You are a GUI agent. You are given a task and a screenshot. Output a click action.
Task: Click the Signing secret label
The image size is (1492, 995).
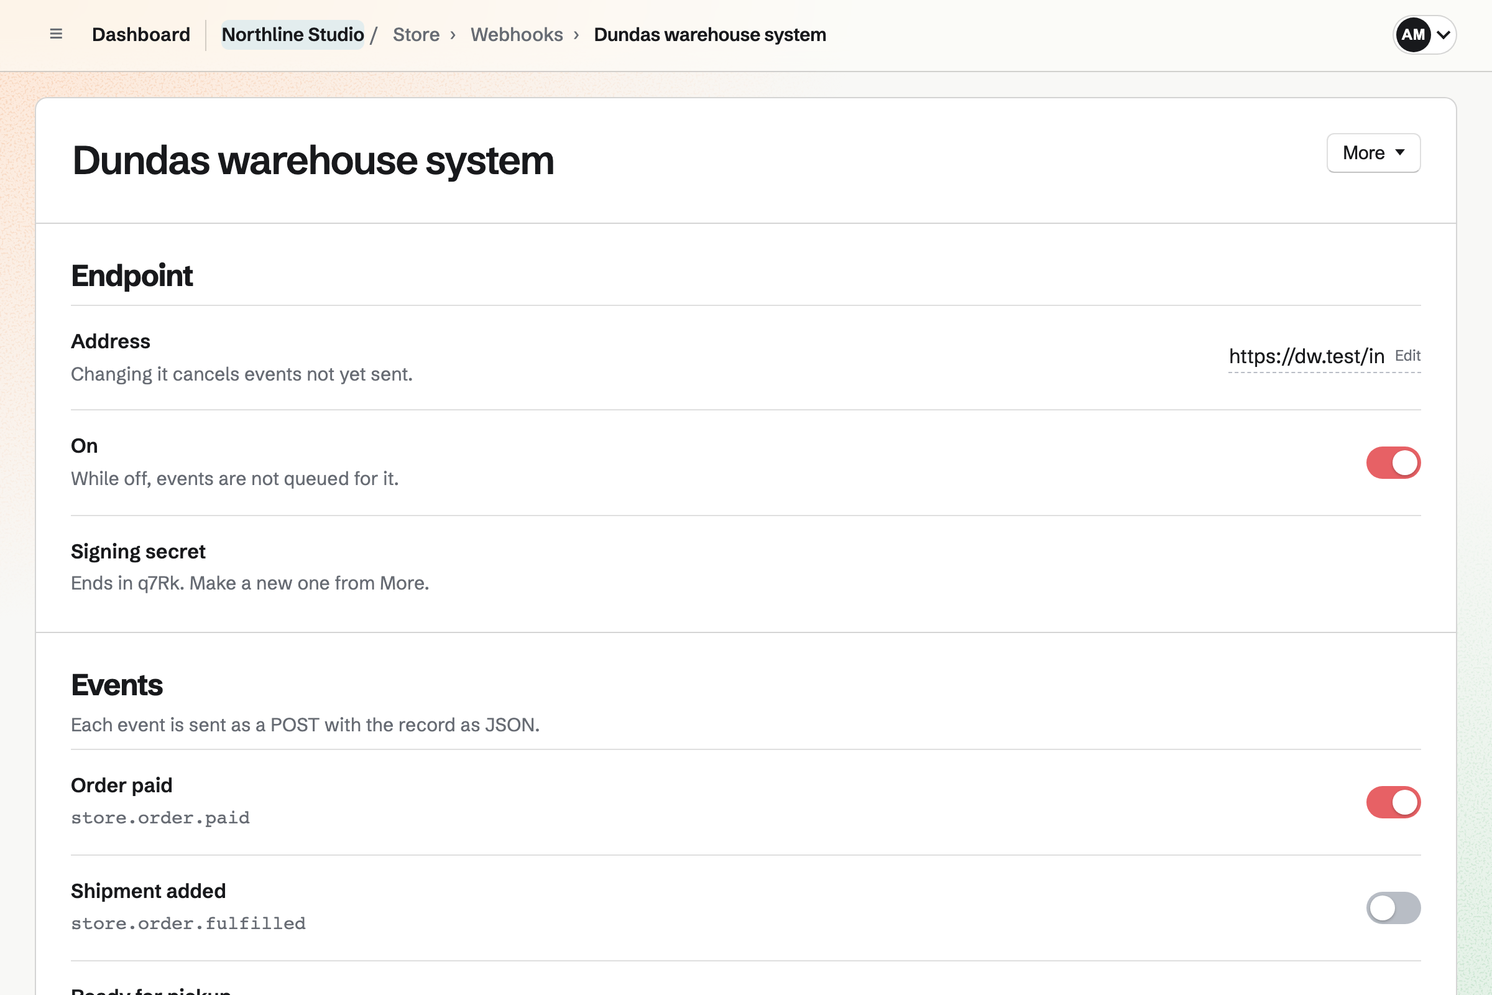[x=138, y=552]
